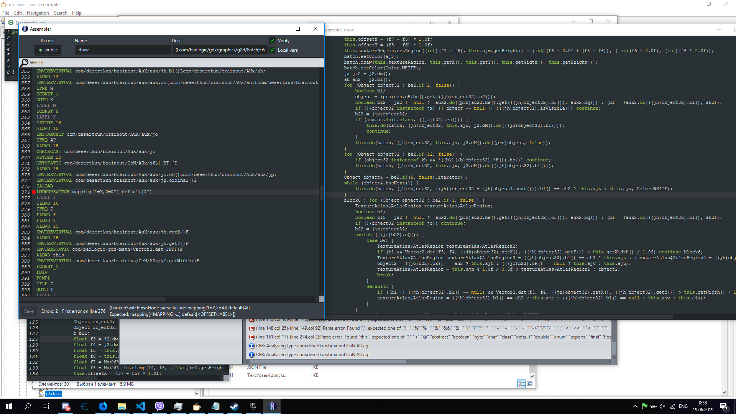The height and width of the screenshot is (414, 736).
Task: Click the search magnifier icon beside WHITE
Action: 25,62
